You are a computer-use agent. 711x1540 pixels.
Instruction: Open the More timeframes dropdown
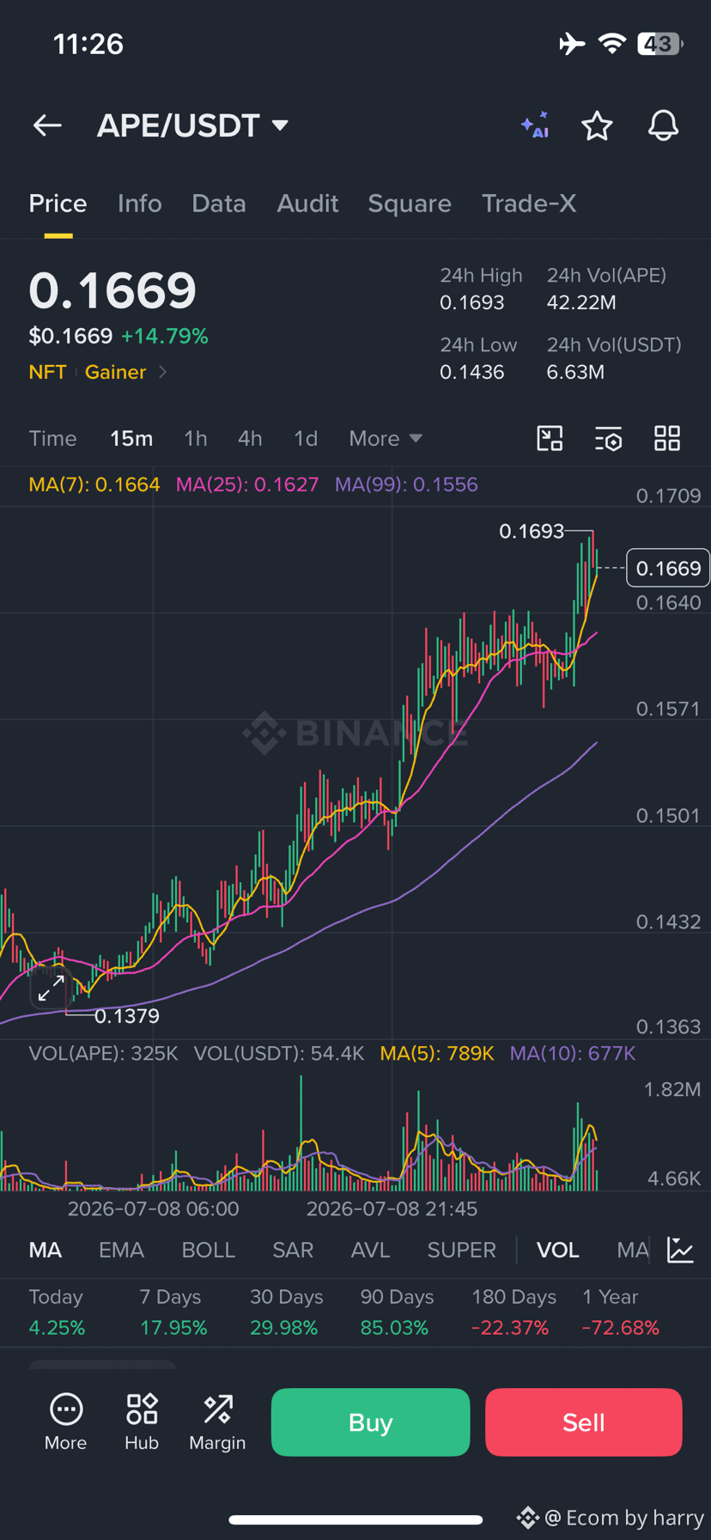[386, 438]
